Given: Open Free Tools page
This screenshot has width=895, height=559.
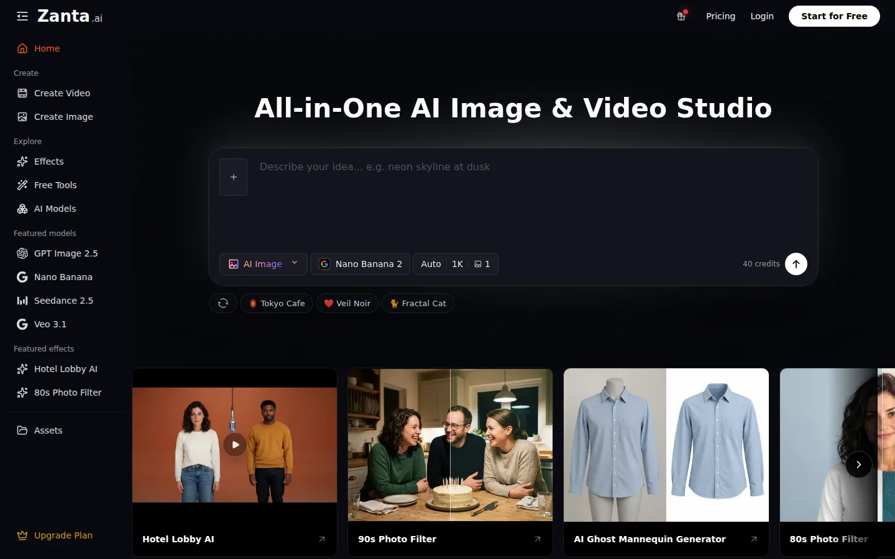Looking at the screenshot, I should [x=66, y=185].
